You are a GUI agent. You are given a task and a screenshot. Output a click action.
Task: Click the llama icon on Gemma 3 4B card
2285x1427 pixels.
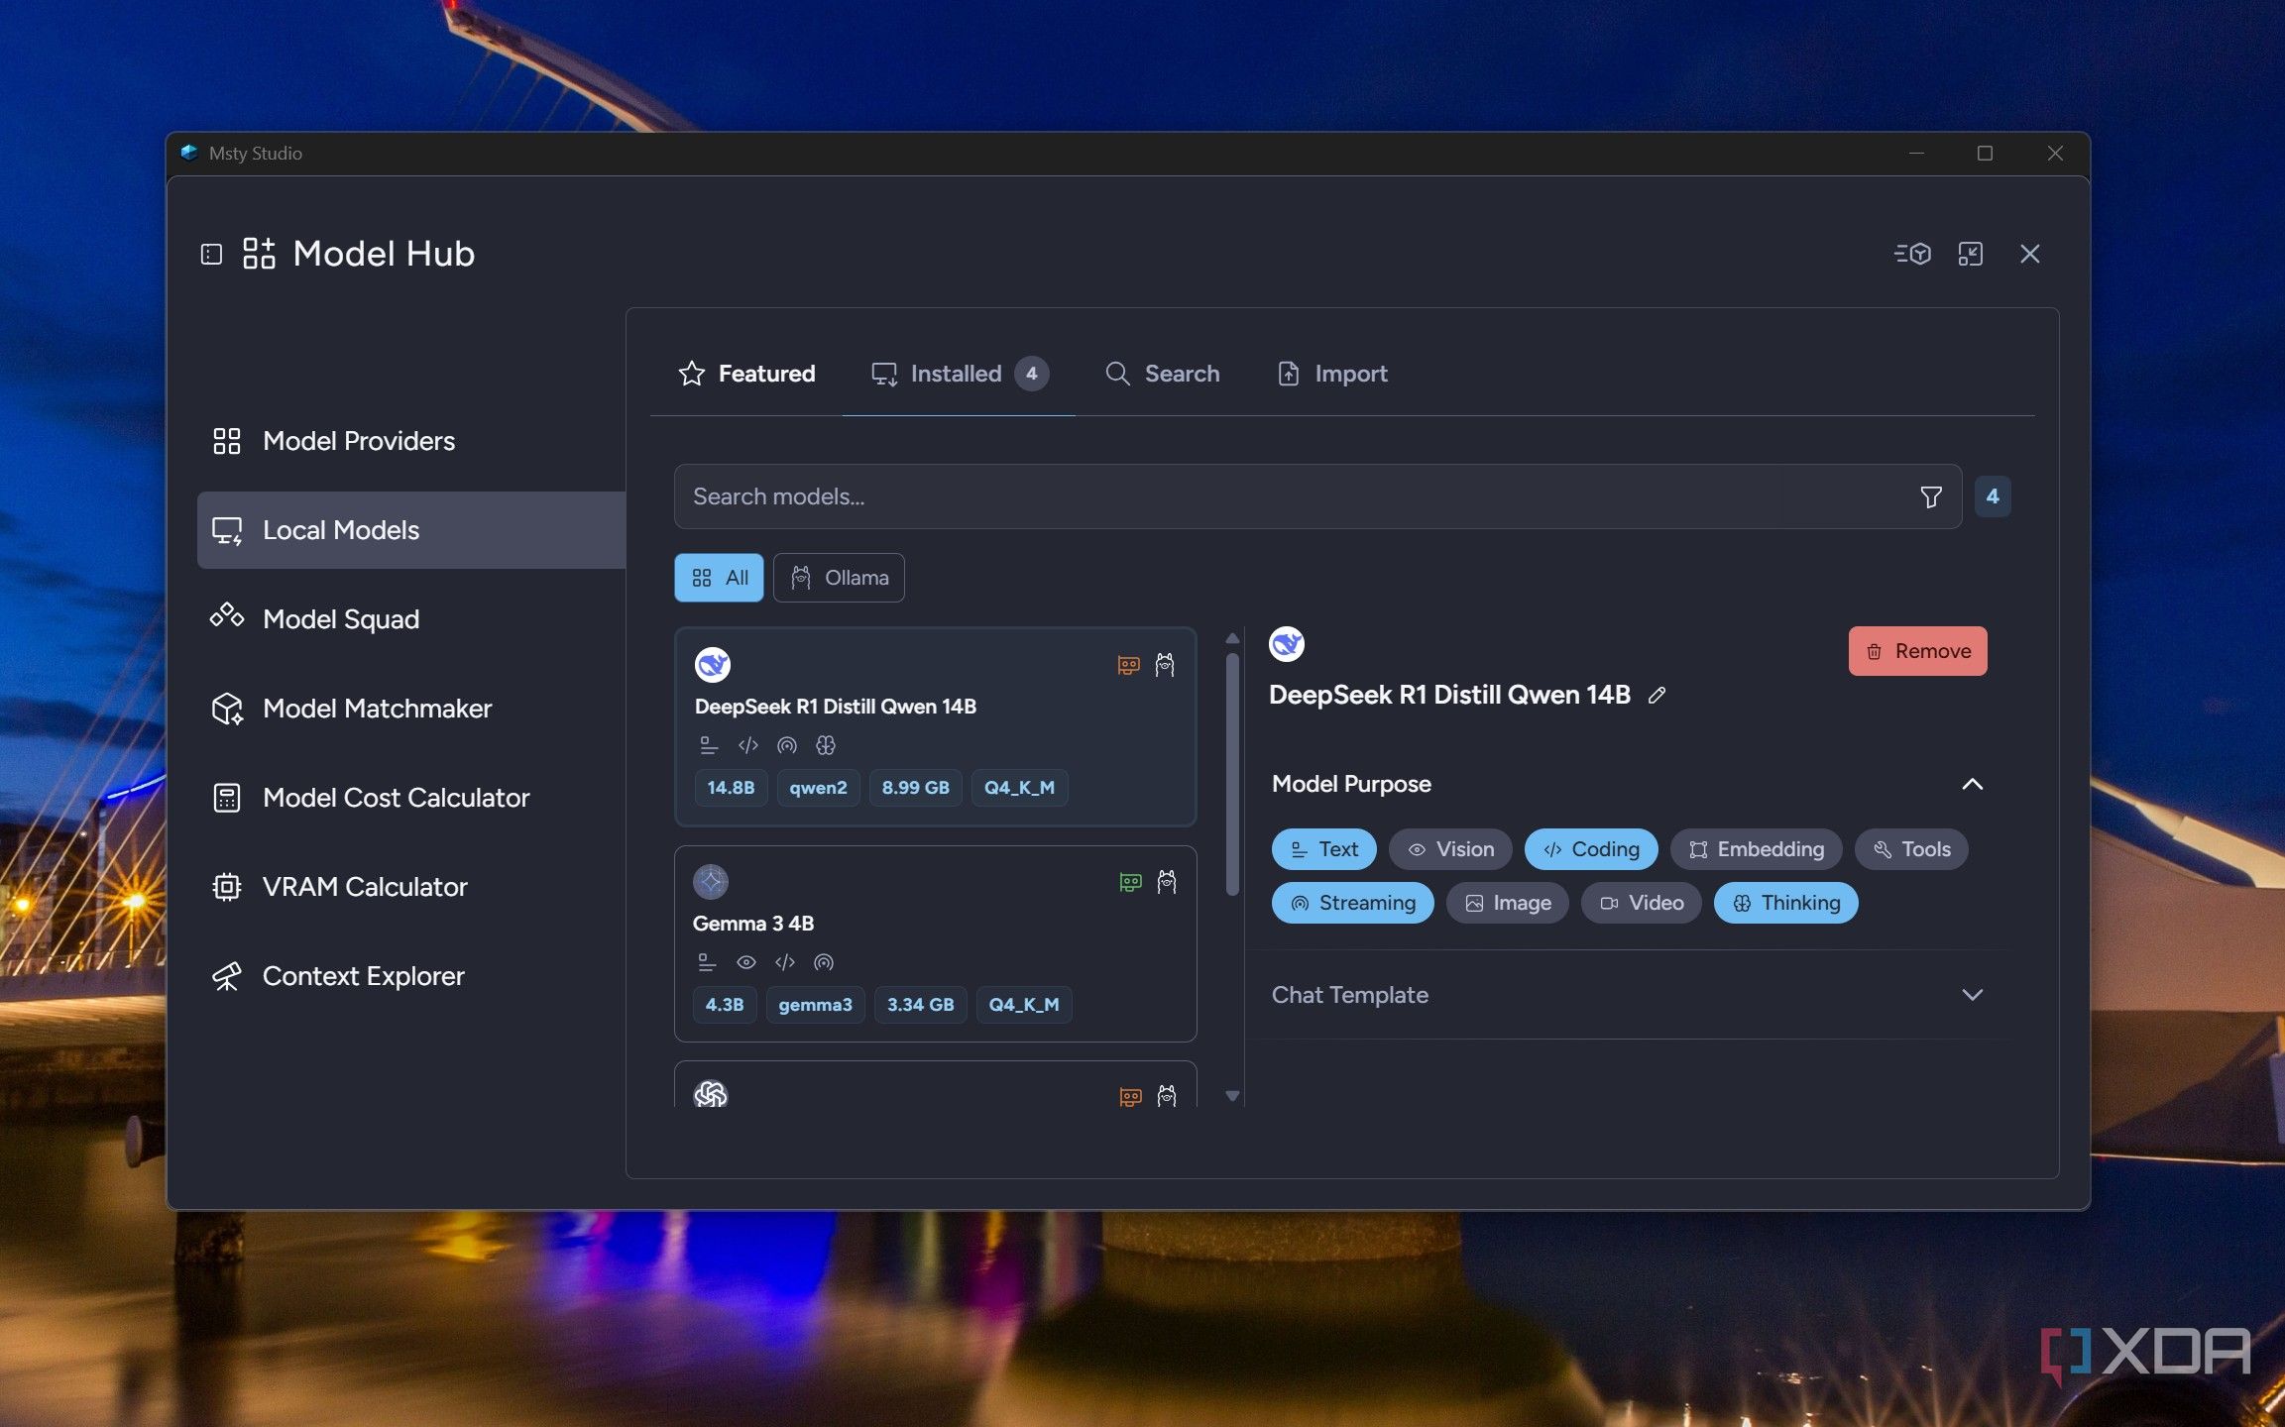point(1167,882)
